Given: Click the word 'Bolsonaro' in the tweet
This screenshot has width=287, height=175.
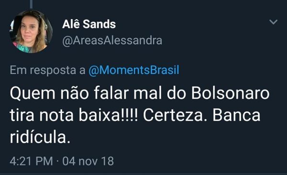Looking at the screenshot, I should click(231, 93).
